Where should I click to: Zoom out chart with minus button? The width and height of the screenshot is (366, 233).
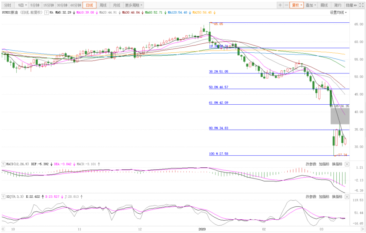[x=286, y=5]
